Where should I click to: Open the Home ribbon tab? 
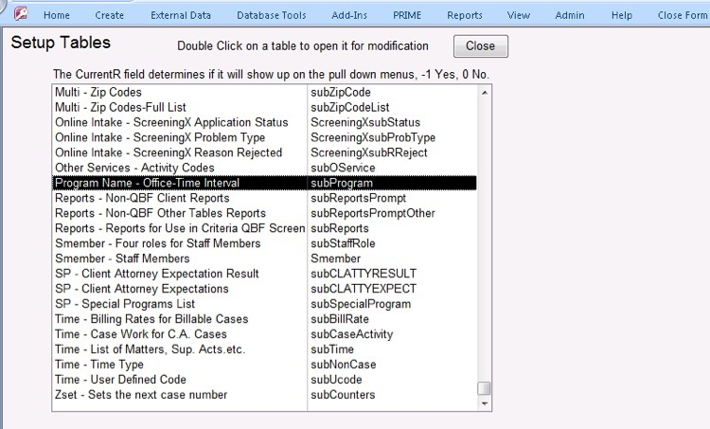[57, 15]
